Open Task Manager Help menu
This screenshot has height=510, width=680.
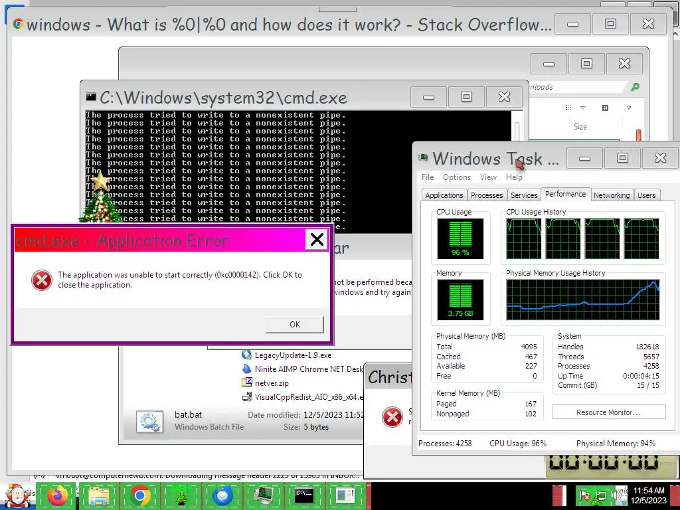[x=515, y=177]
